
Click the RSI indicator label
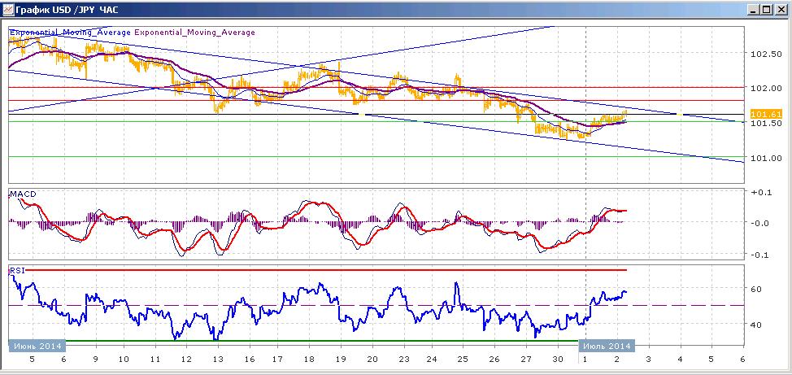[17, 271]
